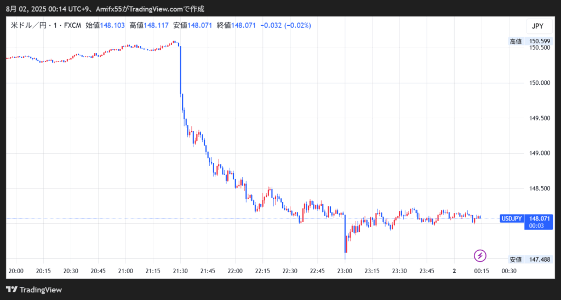Click the 米ドル／円 symbol title
Image resolution: width=561 pixels, height=300 pixels.
click(x=32, y=26)
